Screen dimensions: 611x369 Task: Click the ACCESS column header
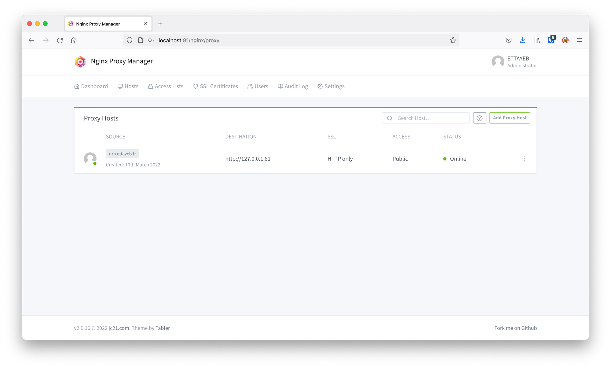(401, 137)
